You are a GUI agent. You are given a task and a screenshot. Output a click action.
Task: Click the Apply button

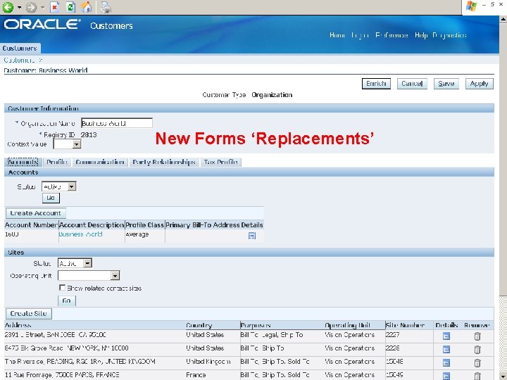coord(480,84)
